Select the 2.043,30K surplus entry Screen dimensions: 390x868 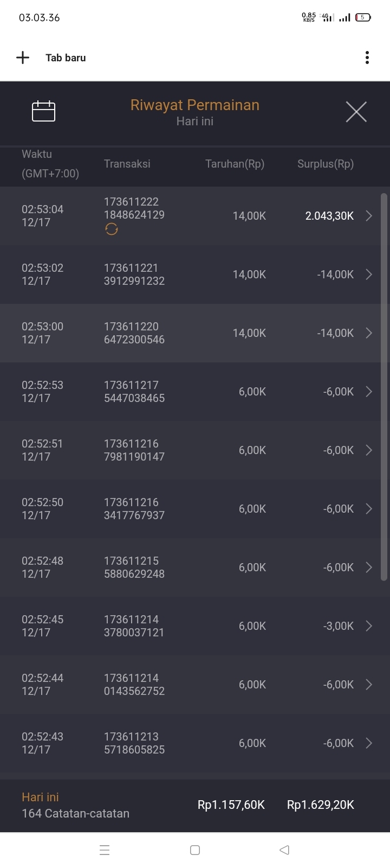329,216
